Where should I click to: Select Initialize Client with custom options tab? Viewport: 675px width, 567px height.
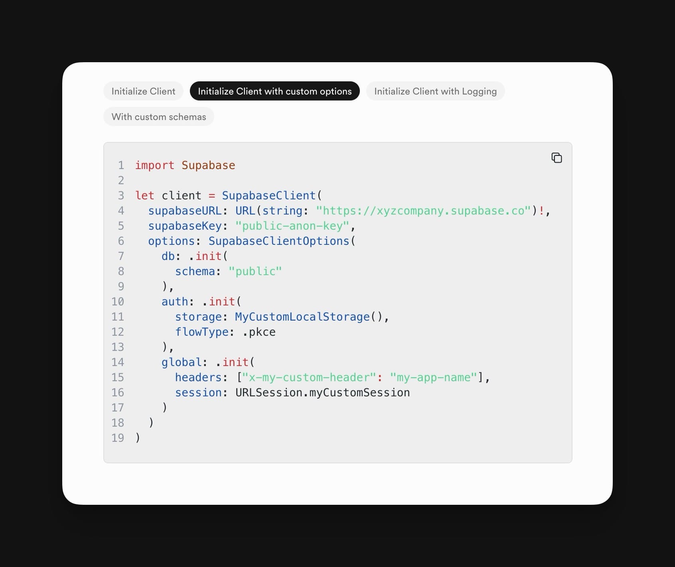[275, 91]
